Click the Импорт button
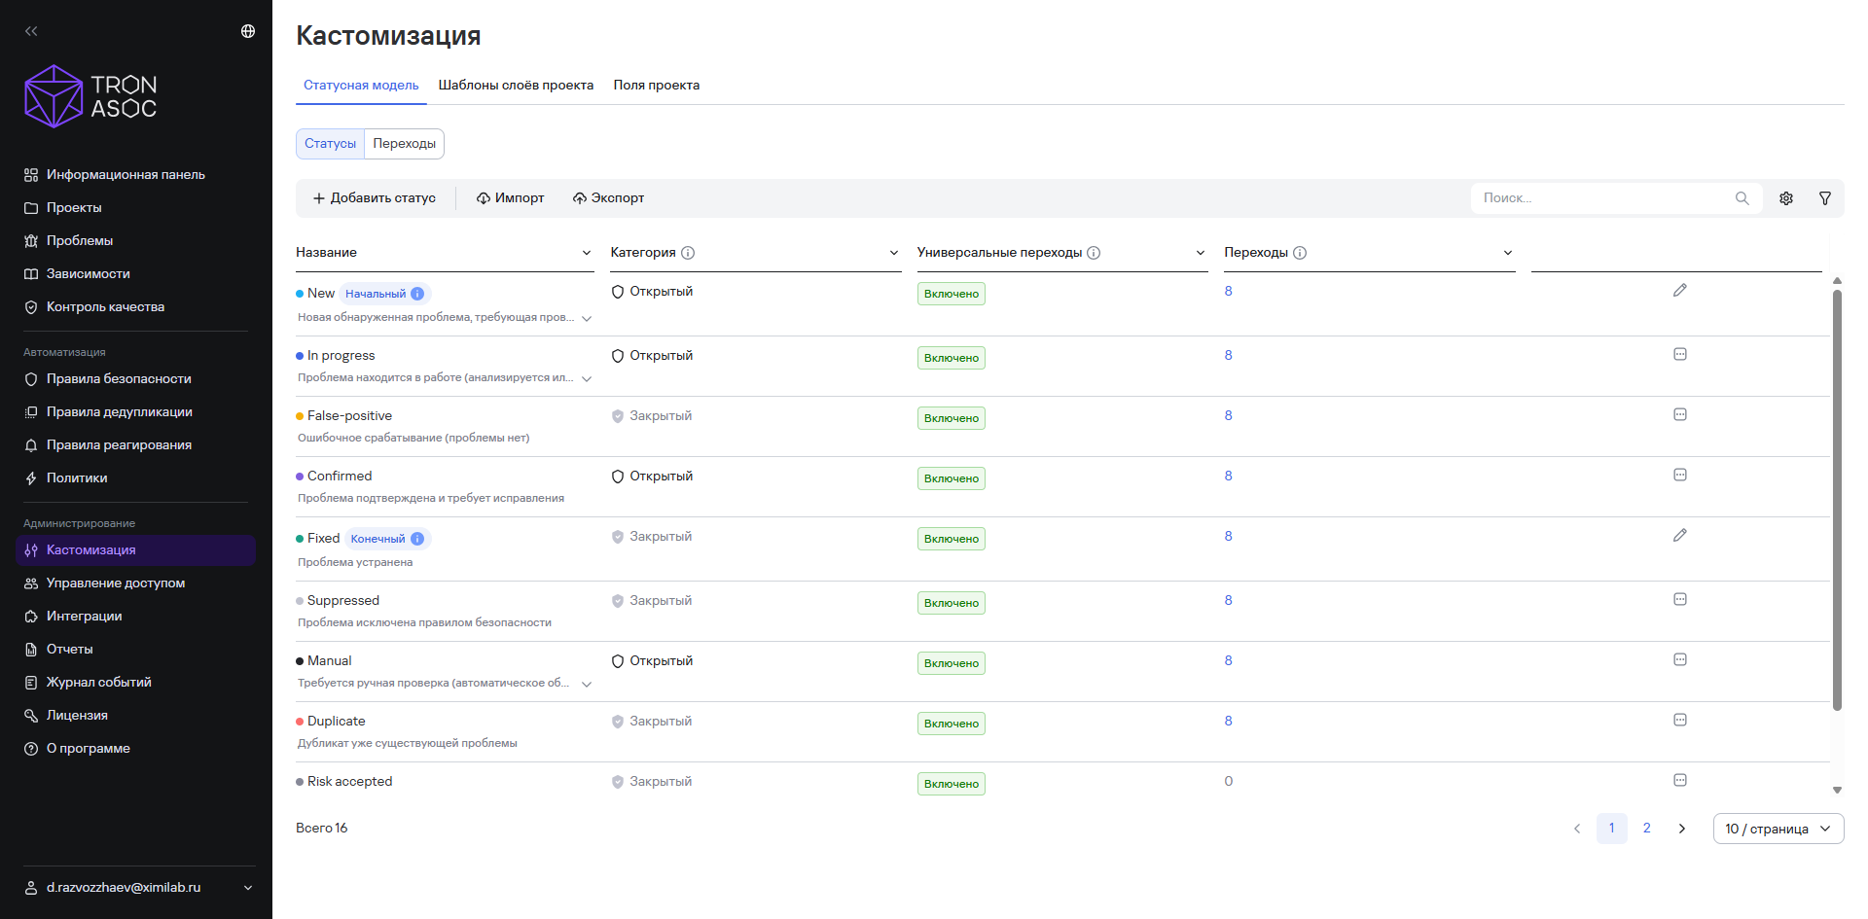The width and height of the screenshot is (1868, 919). pos(511,198)
